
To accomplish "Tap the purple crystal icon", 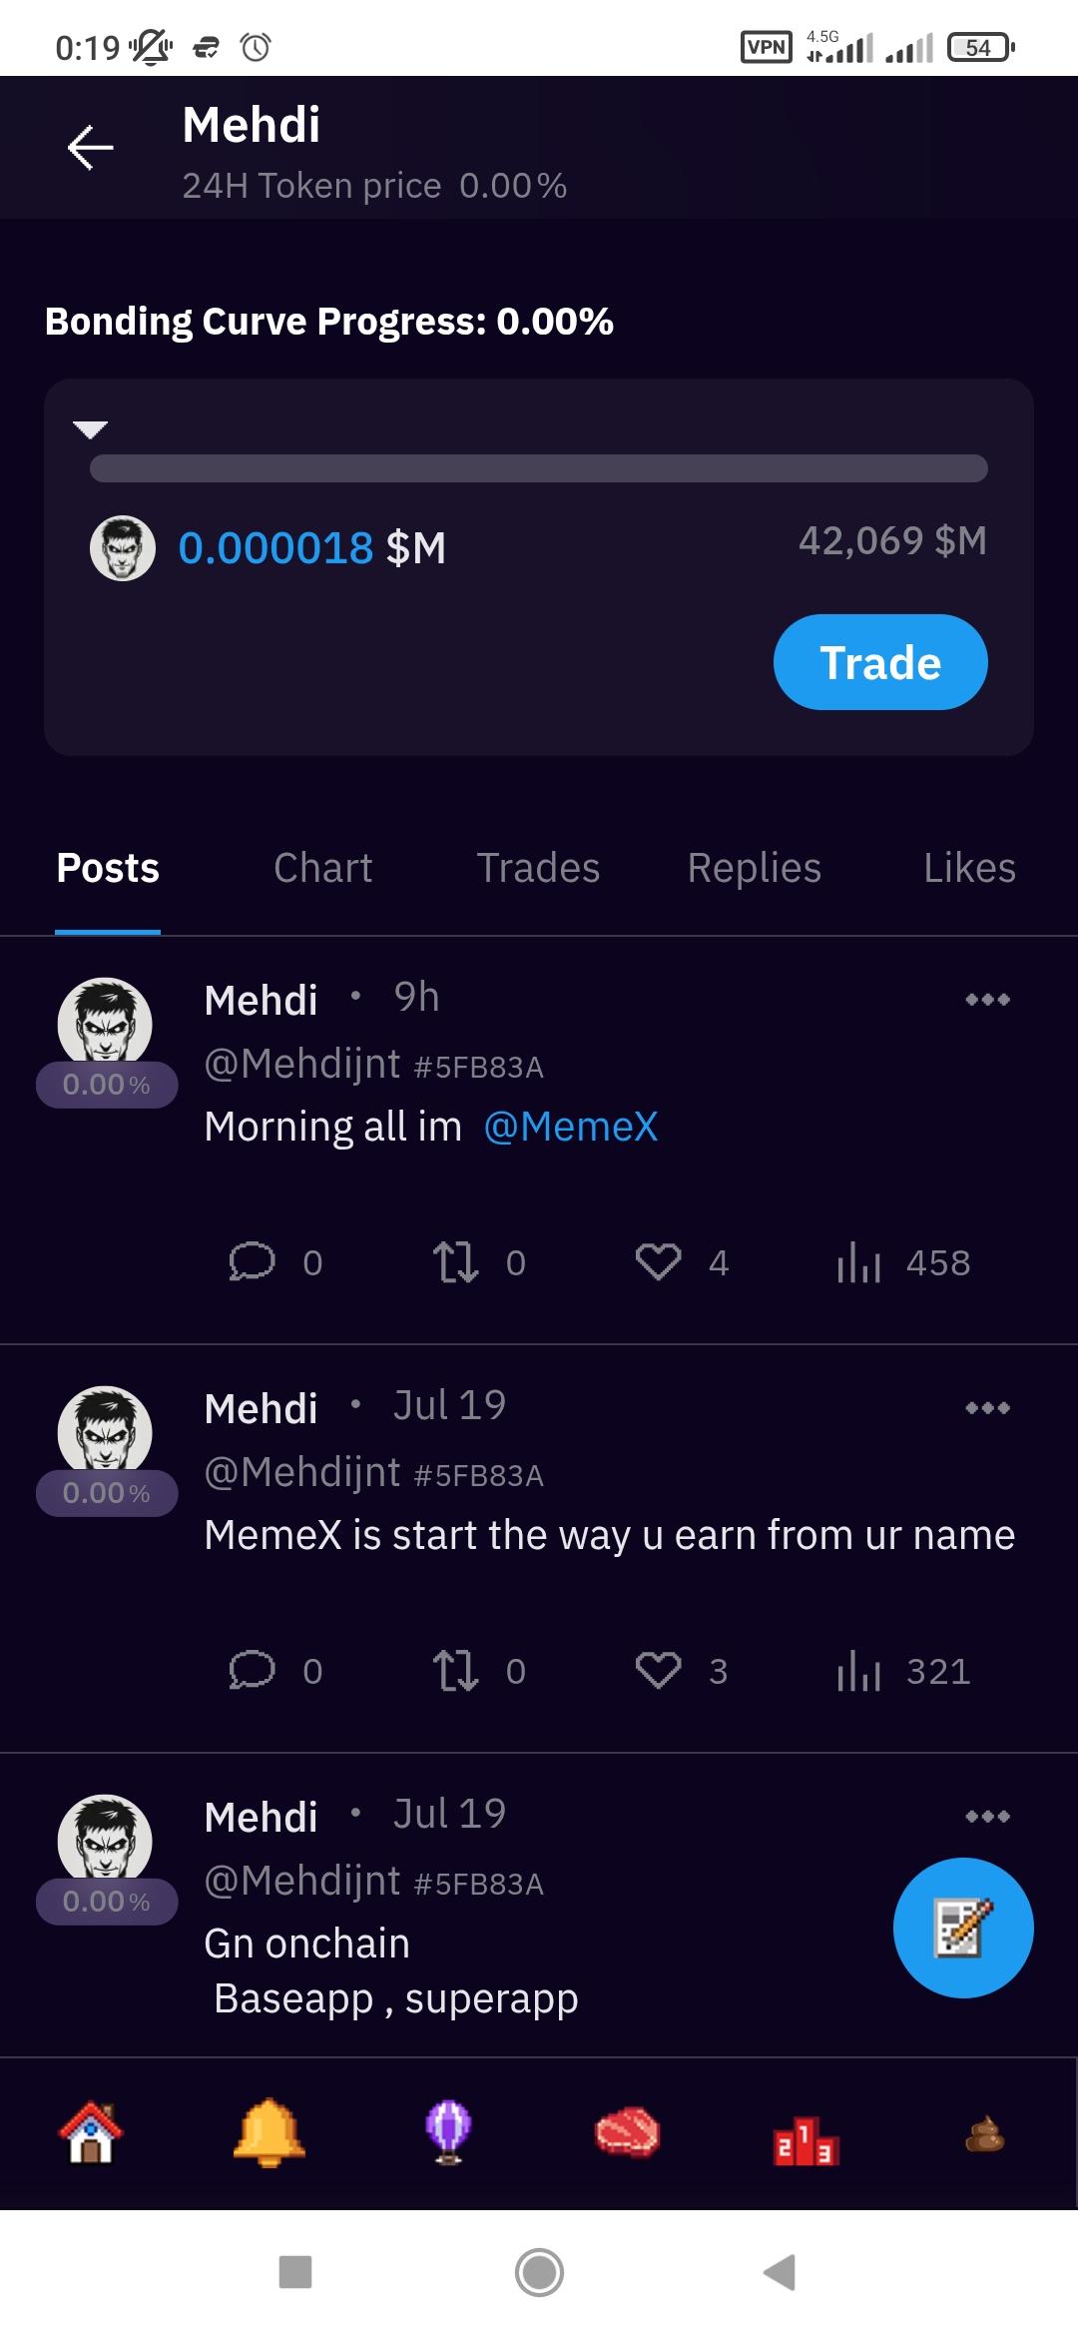I will click(x=448, y=2132).
